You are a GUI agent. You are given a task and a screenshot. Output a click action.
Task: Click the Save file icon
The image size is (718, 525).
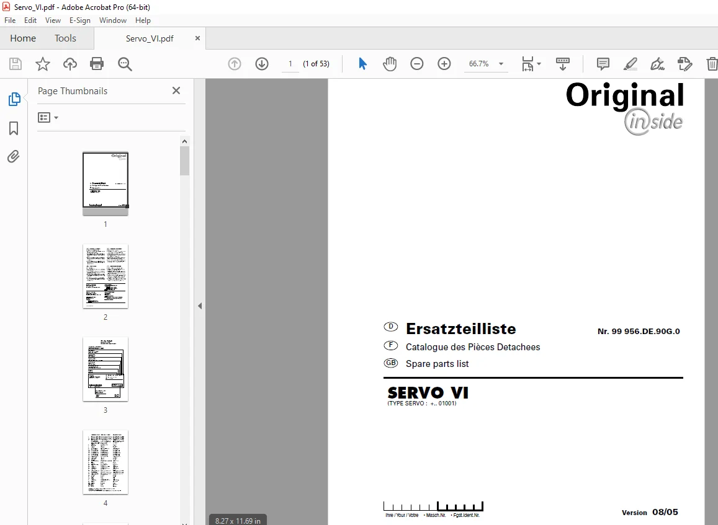coord(15,64)
